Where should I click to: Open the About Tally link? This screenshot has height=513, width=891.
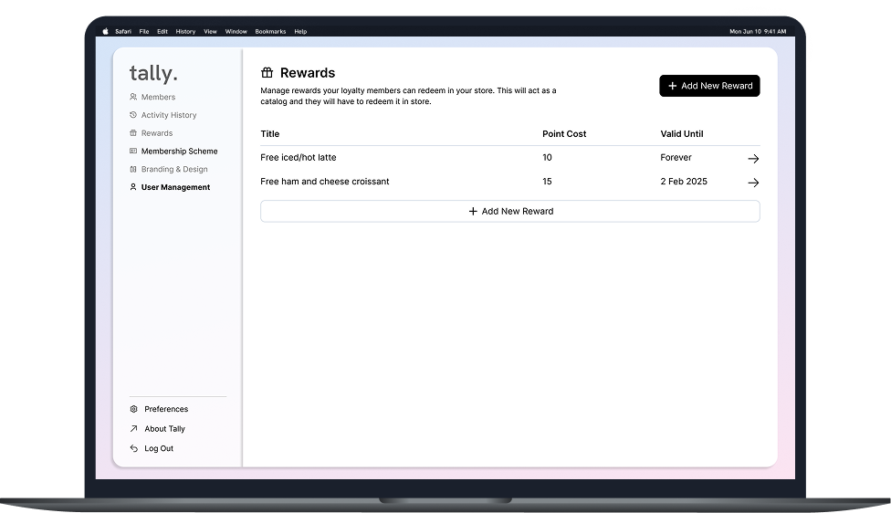pyautogui.click(x=164, y=429)
